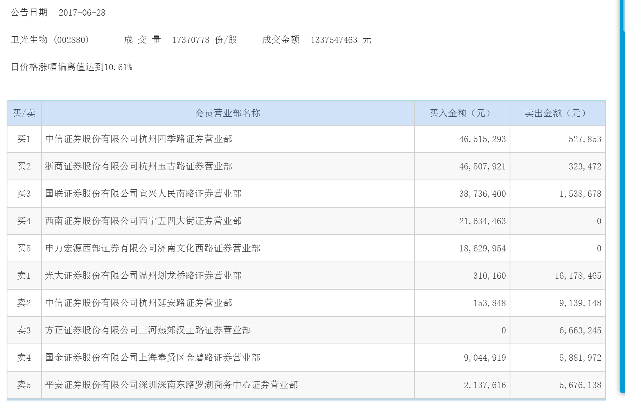
Task: Click buy amount 2,137,616
Action: click(x=485, y=385)
